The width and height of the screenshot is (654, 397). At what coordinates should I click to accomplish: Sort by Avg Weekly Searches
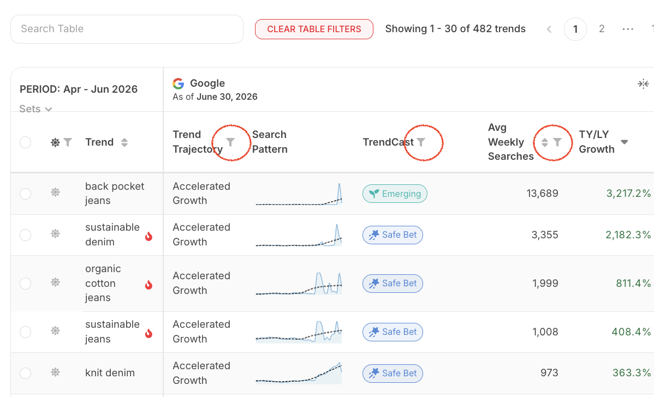point(545,142)
